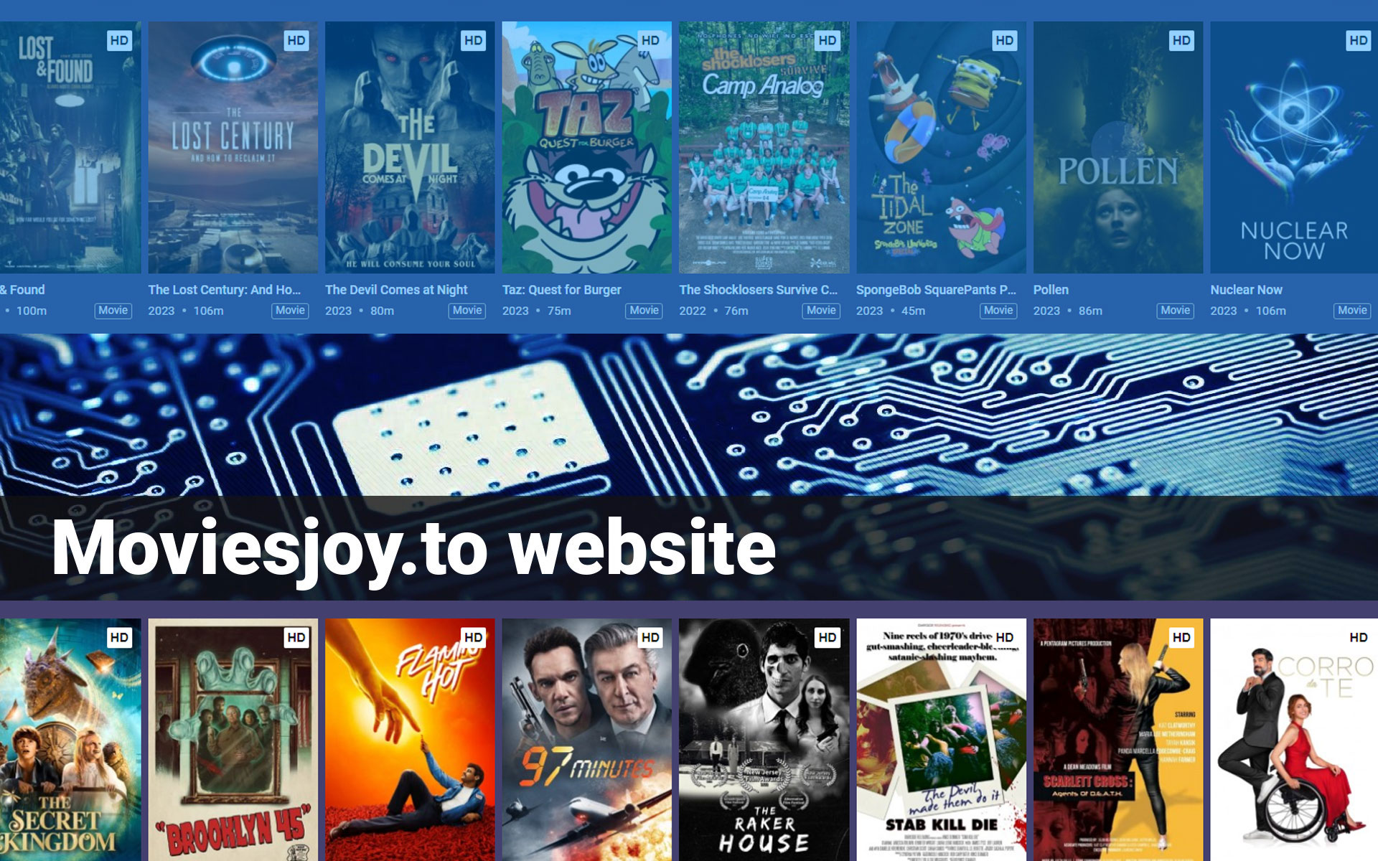Select Brooklyn 45 movie card
The height and width of the screenshot is (861, 1378).
(x=232, y=739)
